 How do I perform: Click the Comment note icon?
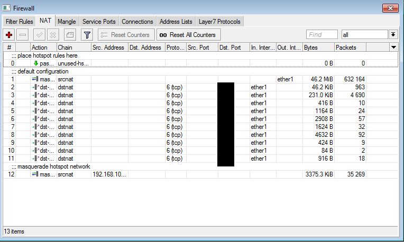[x=70, y=35]
